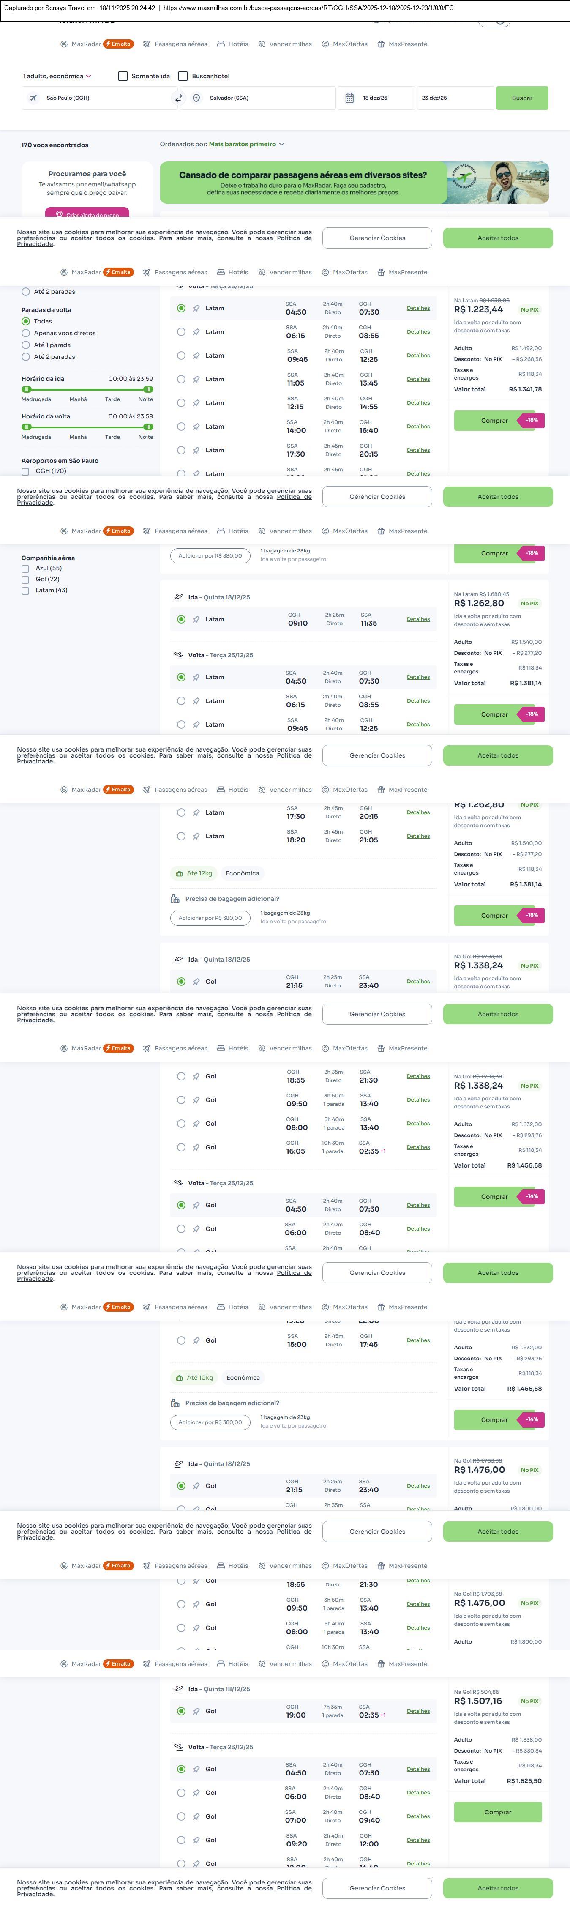Click the location pin icon before Salvador

196,98
